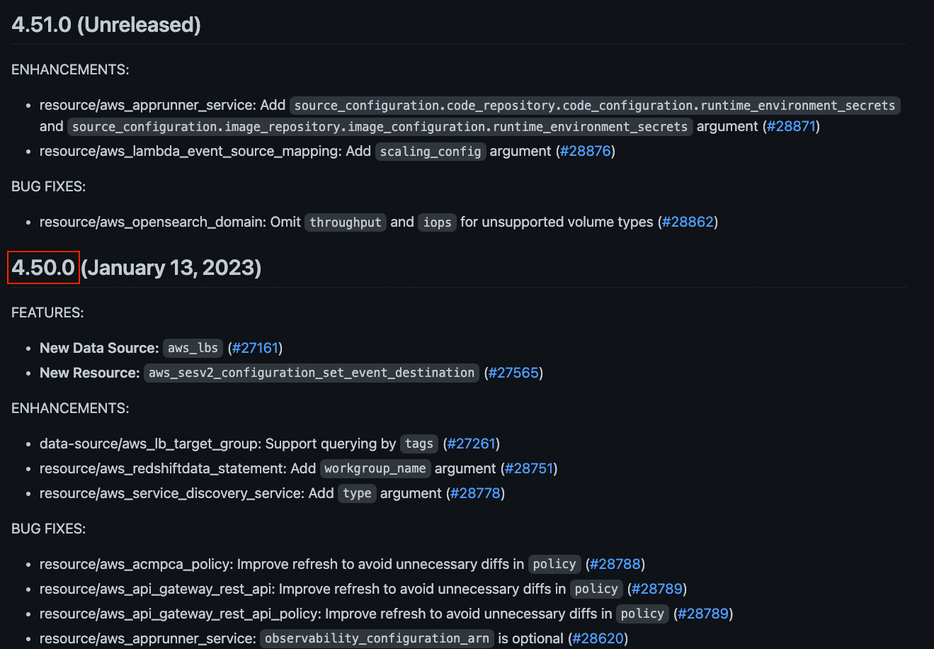
Task: Open #28789 link on aws_api_gateway_rest_api_policy line
Action: point(703,614)
